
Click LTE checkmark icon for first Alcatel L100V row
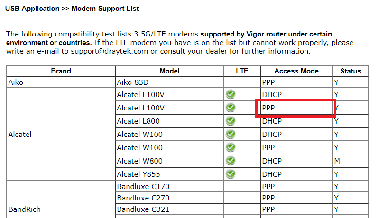pyautogui.click(x=231, y=94)
